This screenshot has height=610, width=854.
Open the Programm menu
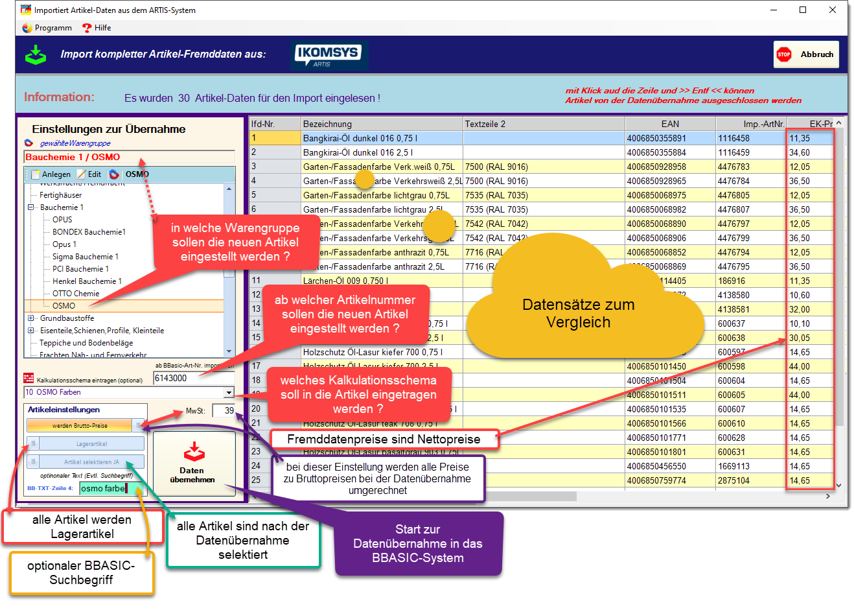click(47, 28)
